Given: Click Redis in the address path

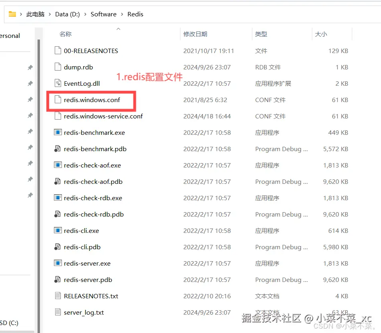Looking at the screenshot, I should coord(135,14).
